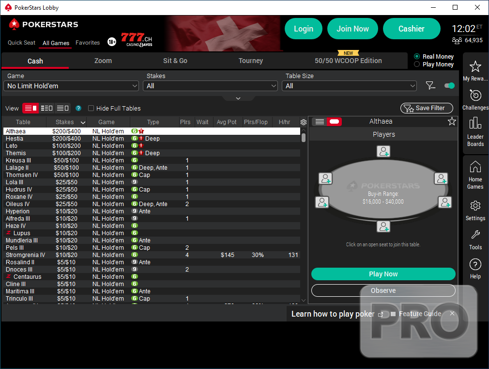Viewport: 489px width, 369px height.
Task: Select the first list view layout
Action: (31, 108)
